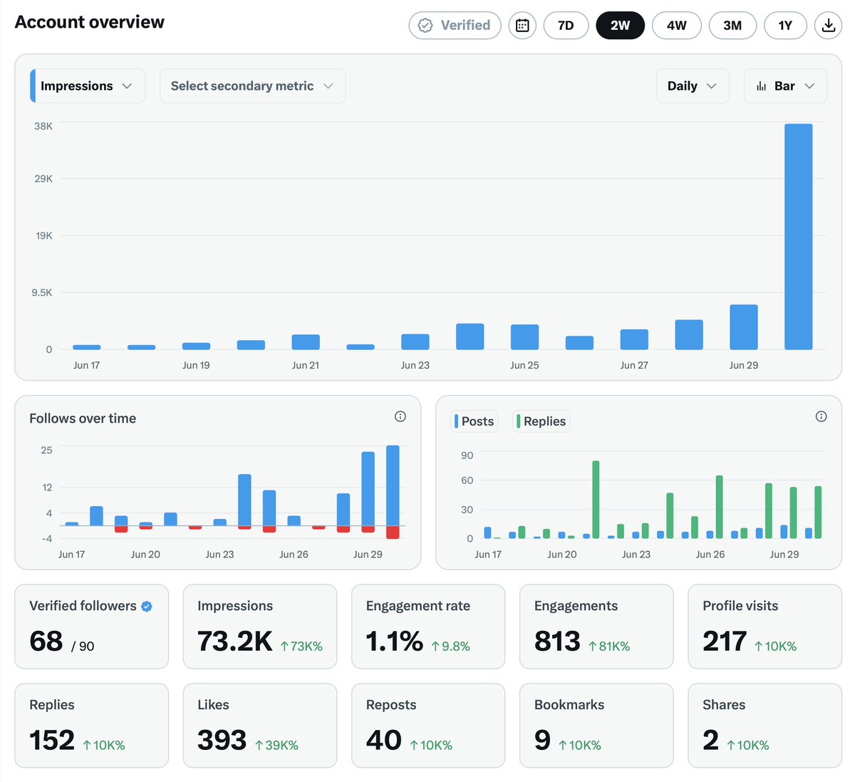Viewport: 855px width, 782px height.
Task: Switch to the 1Y time range
Action: (x=785, y=26)
